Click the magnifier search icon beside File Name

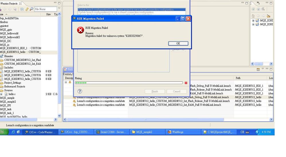tap(31, 9)
